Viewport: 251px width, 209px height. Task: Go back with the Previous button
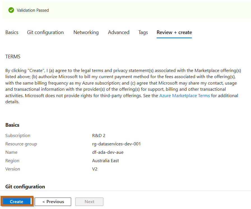click(53, 202)
